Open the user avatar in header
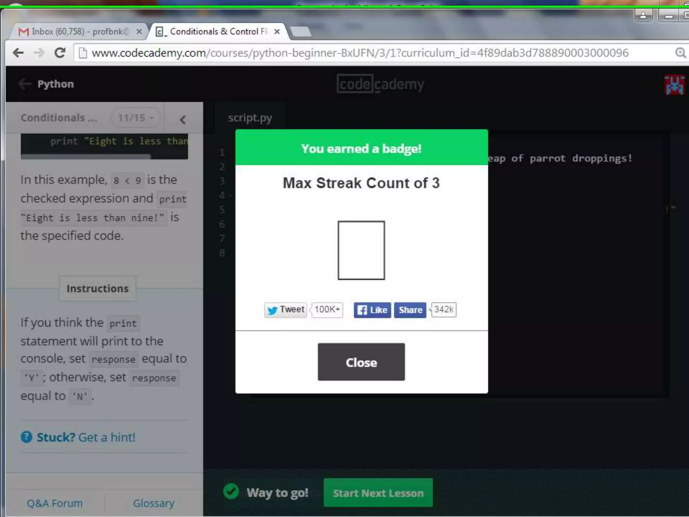Image resolution: width=689 pixels, height=517 pixels. click(x=674, y=84)
